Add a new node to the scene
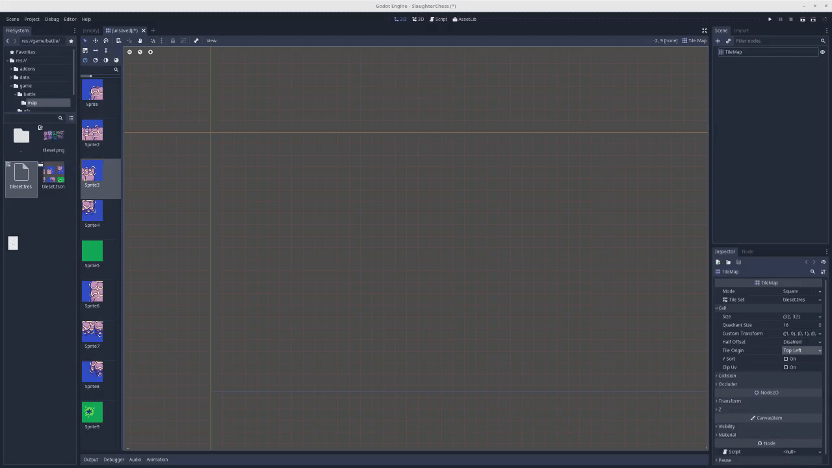 pos(718,41)
